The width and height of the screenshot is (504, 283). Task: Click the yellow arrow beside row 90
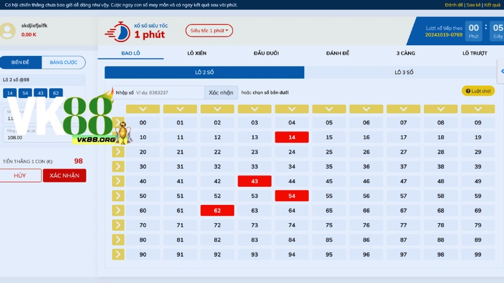tap(119, 254)
